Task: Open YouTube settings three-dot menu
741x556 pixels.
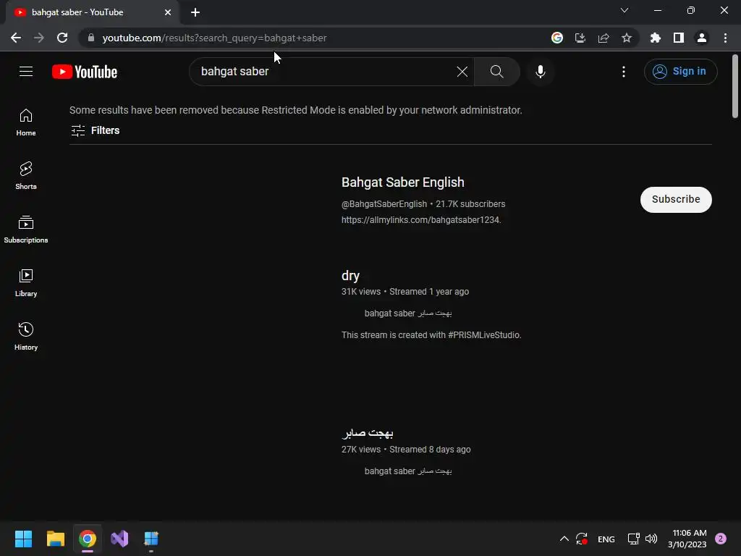Action: (x=624, y=72)
